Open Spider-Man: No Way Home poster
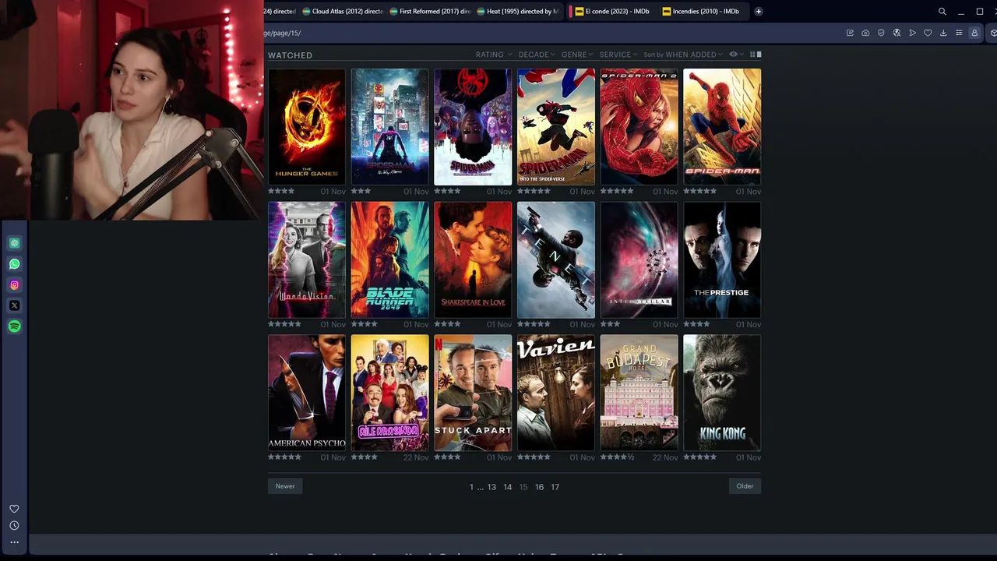 389,127
